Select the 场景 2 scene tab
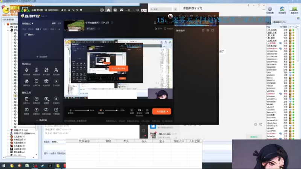The height and width of the screenshot is (169, 301). [46, 29]
